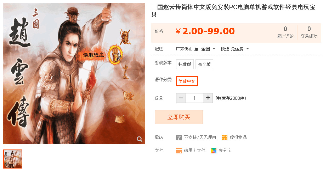
Task: Click the 立即购买 buy now button
Action: point(179,117)
